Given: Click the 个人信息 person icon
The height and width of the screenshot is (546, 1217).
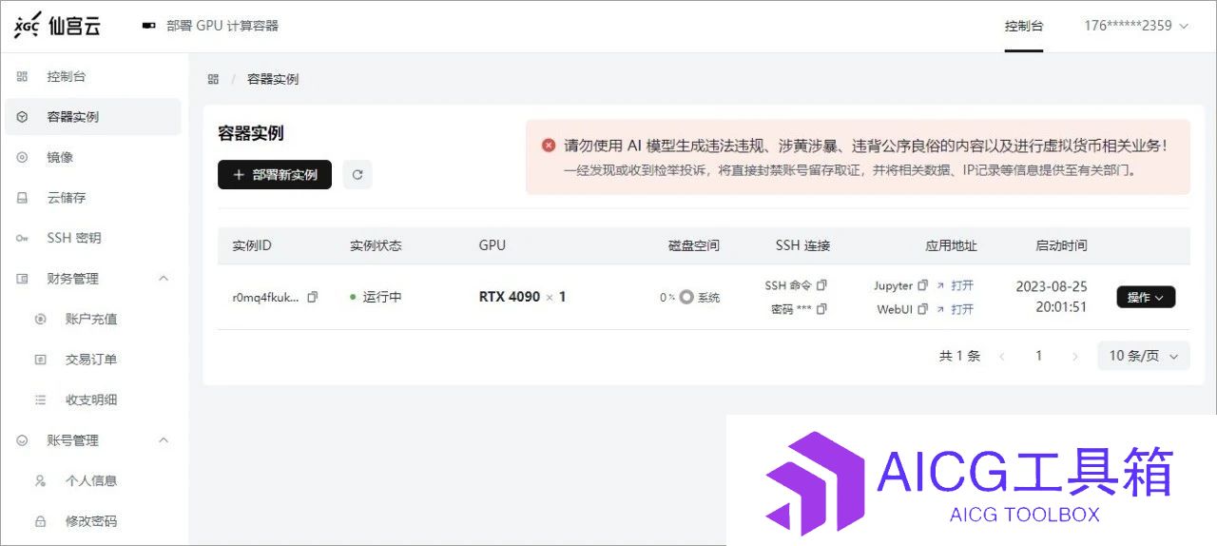Looking at the screenshot, I should point(40,481).
